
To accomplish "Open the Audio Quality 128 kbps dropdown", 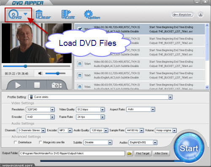I will click(106, 130).
